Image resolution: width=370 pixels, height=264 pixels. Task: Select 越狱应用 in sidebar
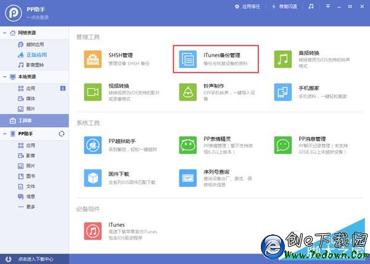pyautogui.click(x=35, y=44)
